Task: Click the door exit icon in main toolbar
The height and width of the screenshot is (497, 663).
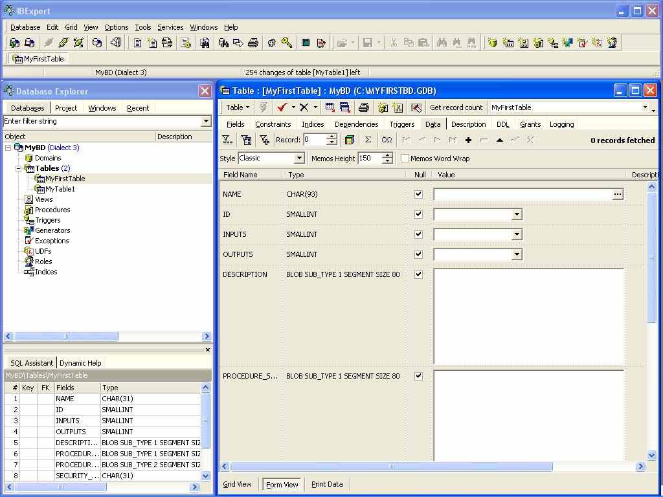Action: [115, 43]
